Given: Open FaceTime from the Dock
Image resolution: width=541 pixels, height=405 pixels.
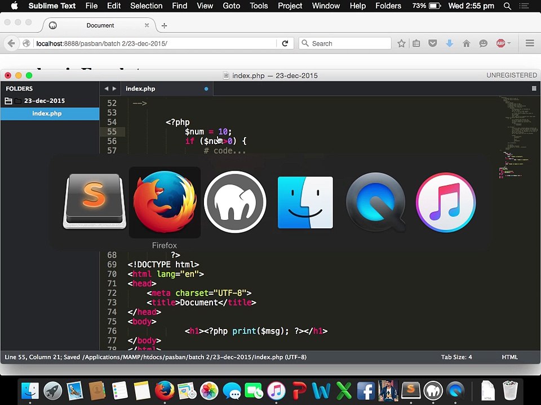Looking at the screenshot, I should [x=254, y=391].
